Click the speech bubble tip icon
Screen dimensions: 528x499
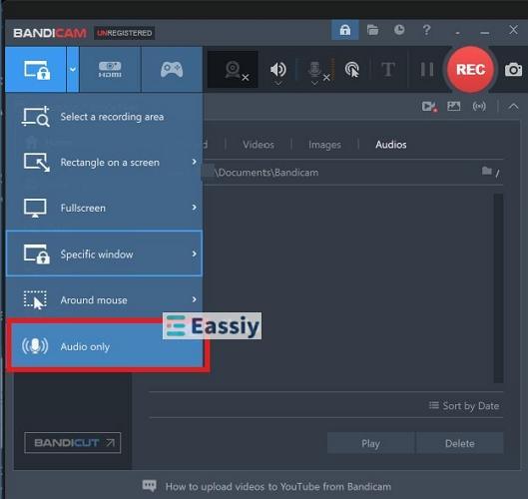coord(149,486)
